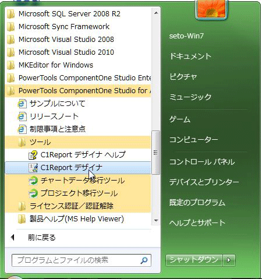Open 制限事項と注意点 entry
Viewport: 262px width, 279px height.
78,129
